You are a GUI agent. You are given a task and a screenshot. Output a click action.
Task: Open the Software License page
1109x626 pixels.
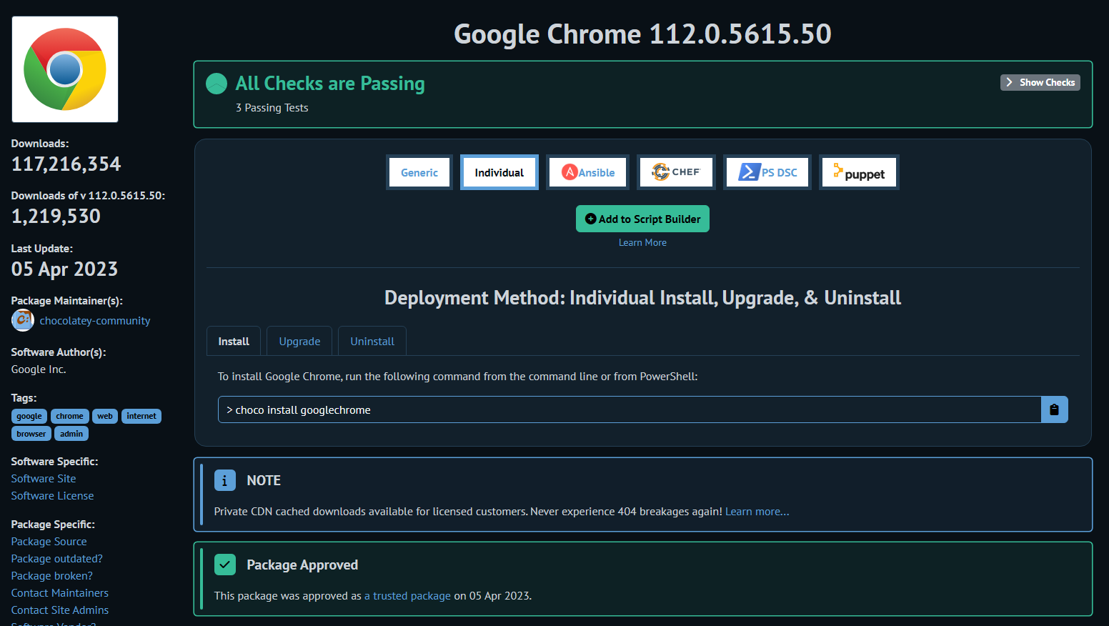pyautogui.click(x=52, y=495)
